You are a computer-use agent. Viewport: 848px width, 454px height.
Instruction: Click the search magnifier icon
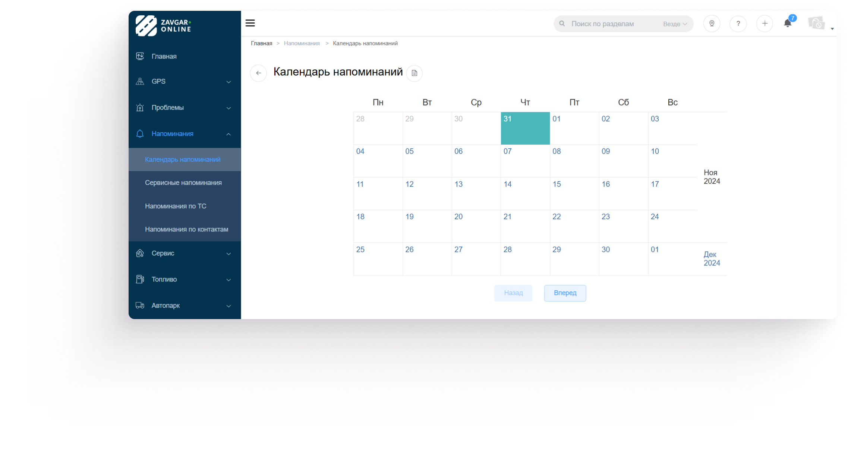click(562, 23)
